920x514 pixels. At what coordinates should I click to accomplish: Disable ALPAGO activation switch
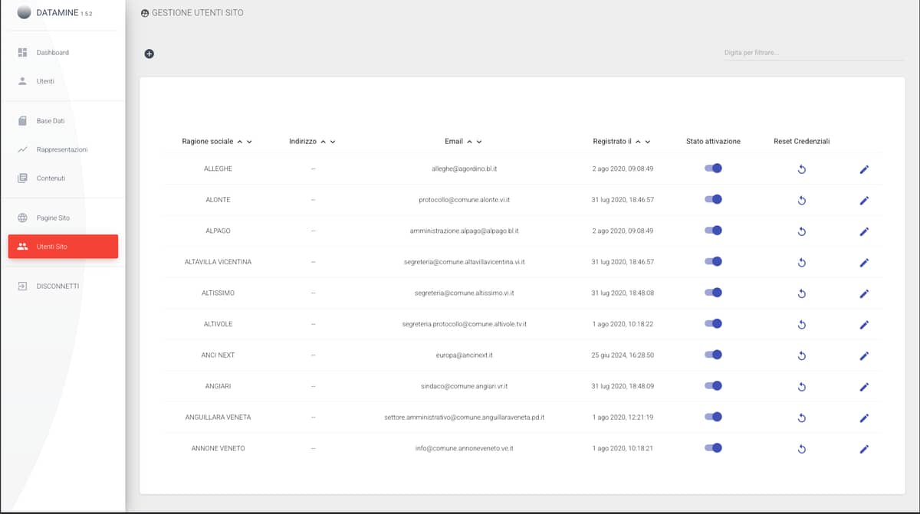click(x=713, y=231)
